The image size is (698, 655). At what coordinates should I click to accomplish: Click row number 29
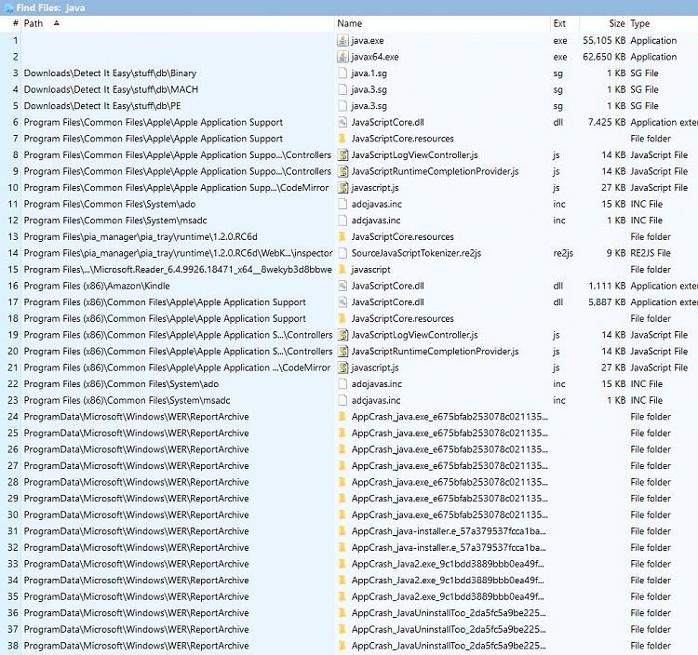(x=13, y=499)
